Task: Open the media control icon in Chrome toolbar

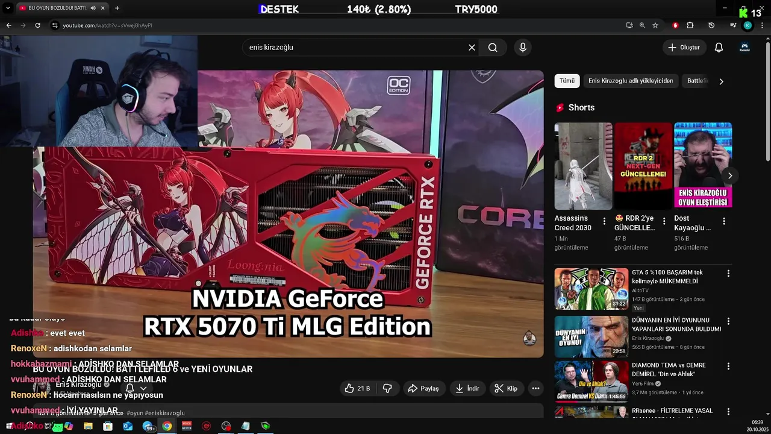Action: (x=733, y=25)
